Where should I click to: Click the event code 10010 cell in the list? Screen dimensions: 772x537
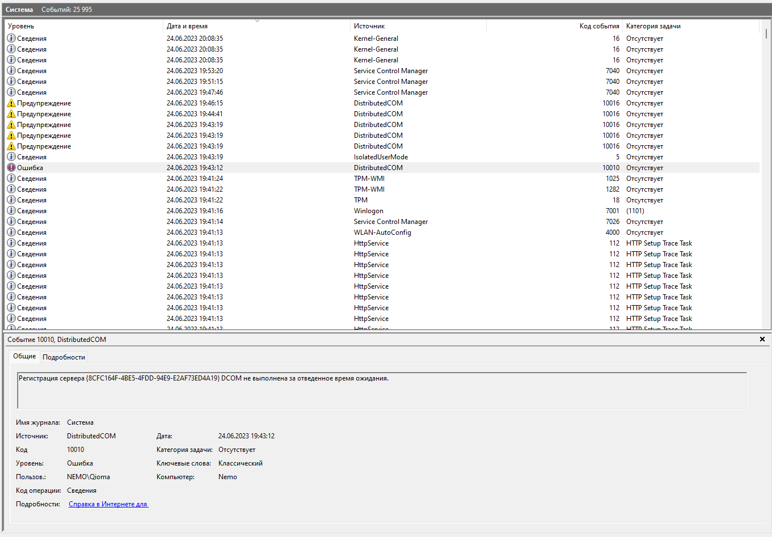pos(611,168)
